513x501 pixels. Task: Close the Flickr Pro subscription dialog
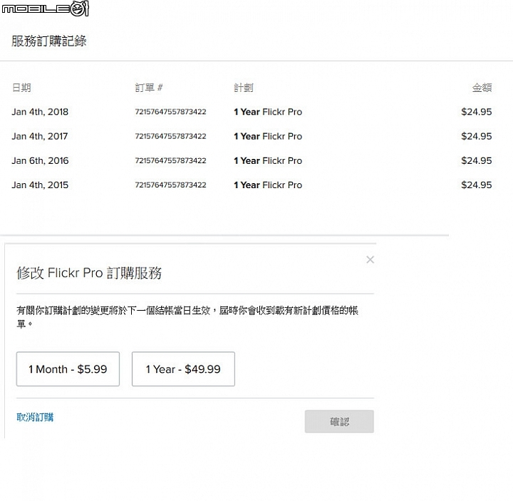[x=370, y=259]
